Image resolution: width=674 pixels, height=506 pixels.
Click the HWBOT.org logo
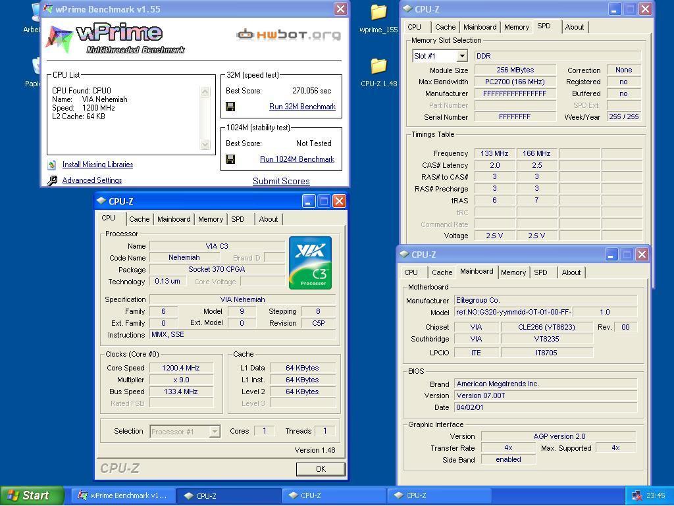[288, 34]
